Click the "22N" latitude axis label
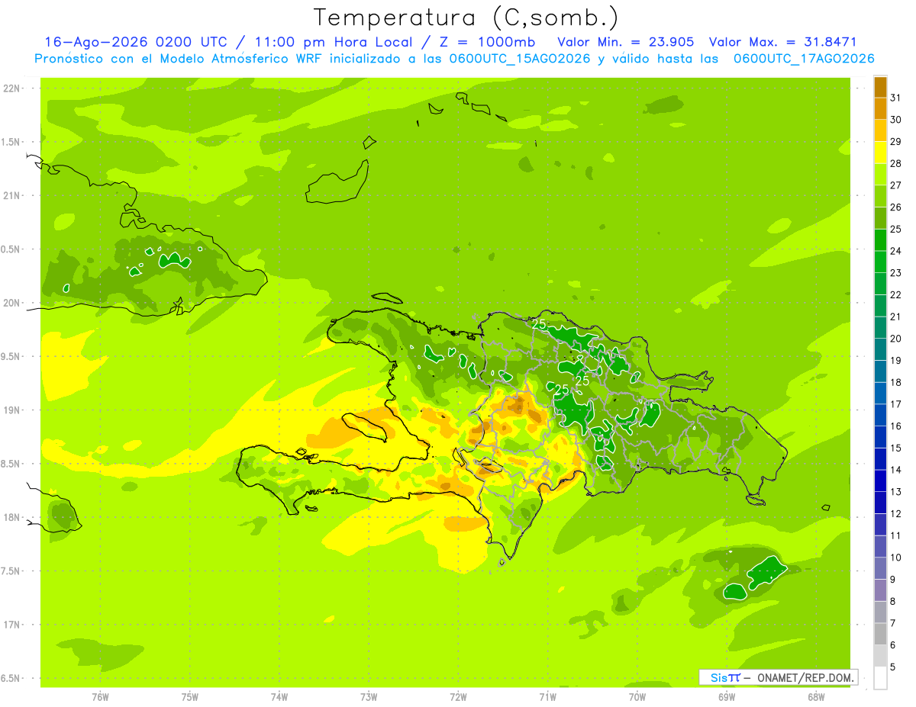 [11, 88]
